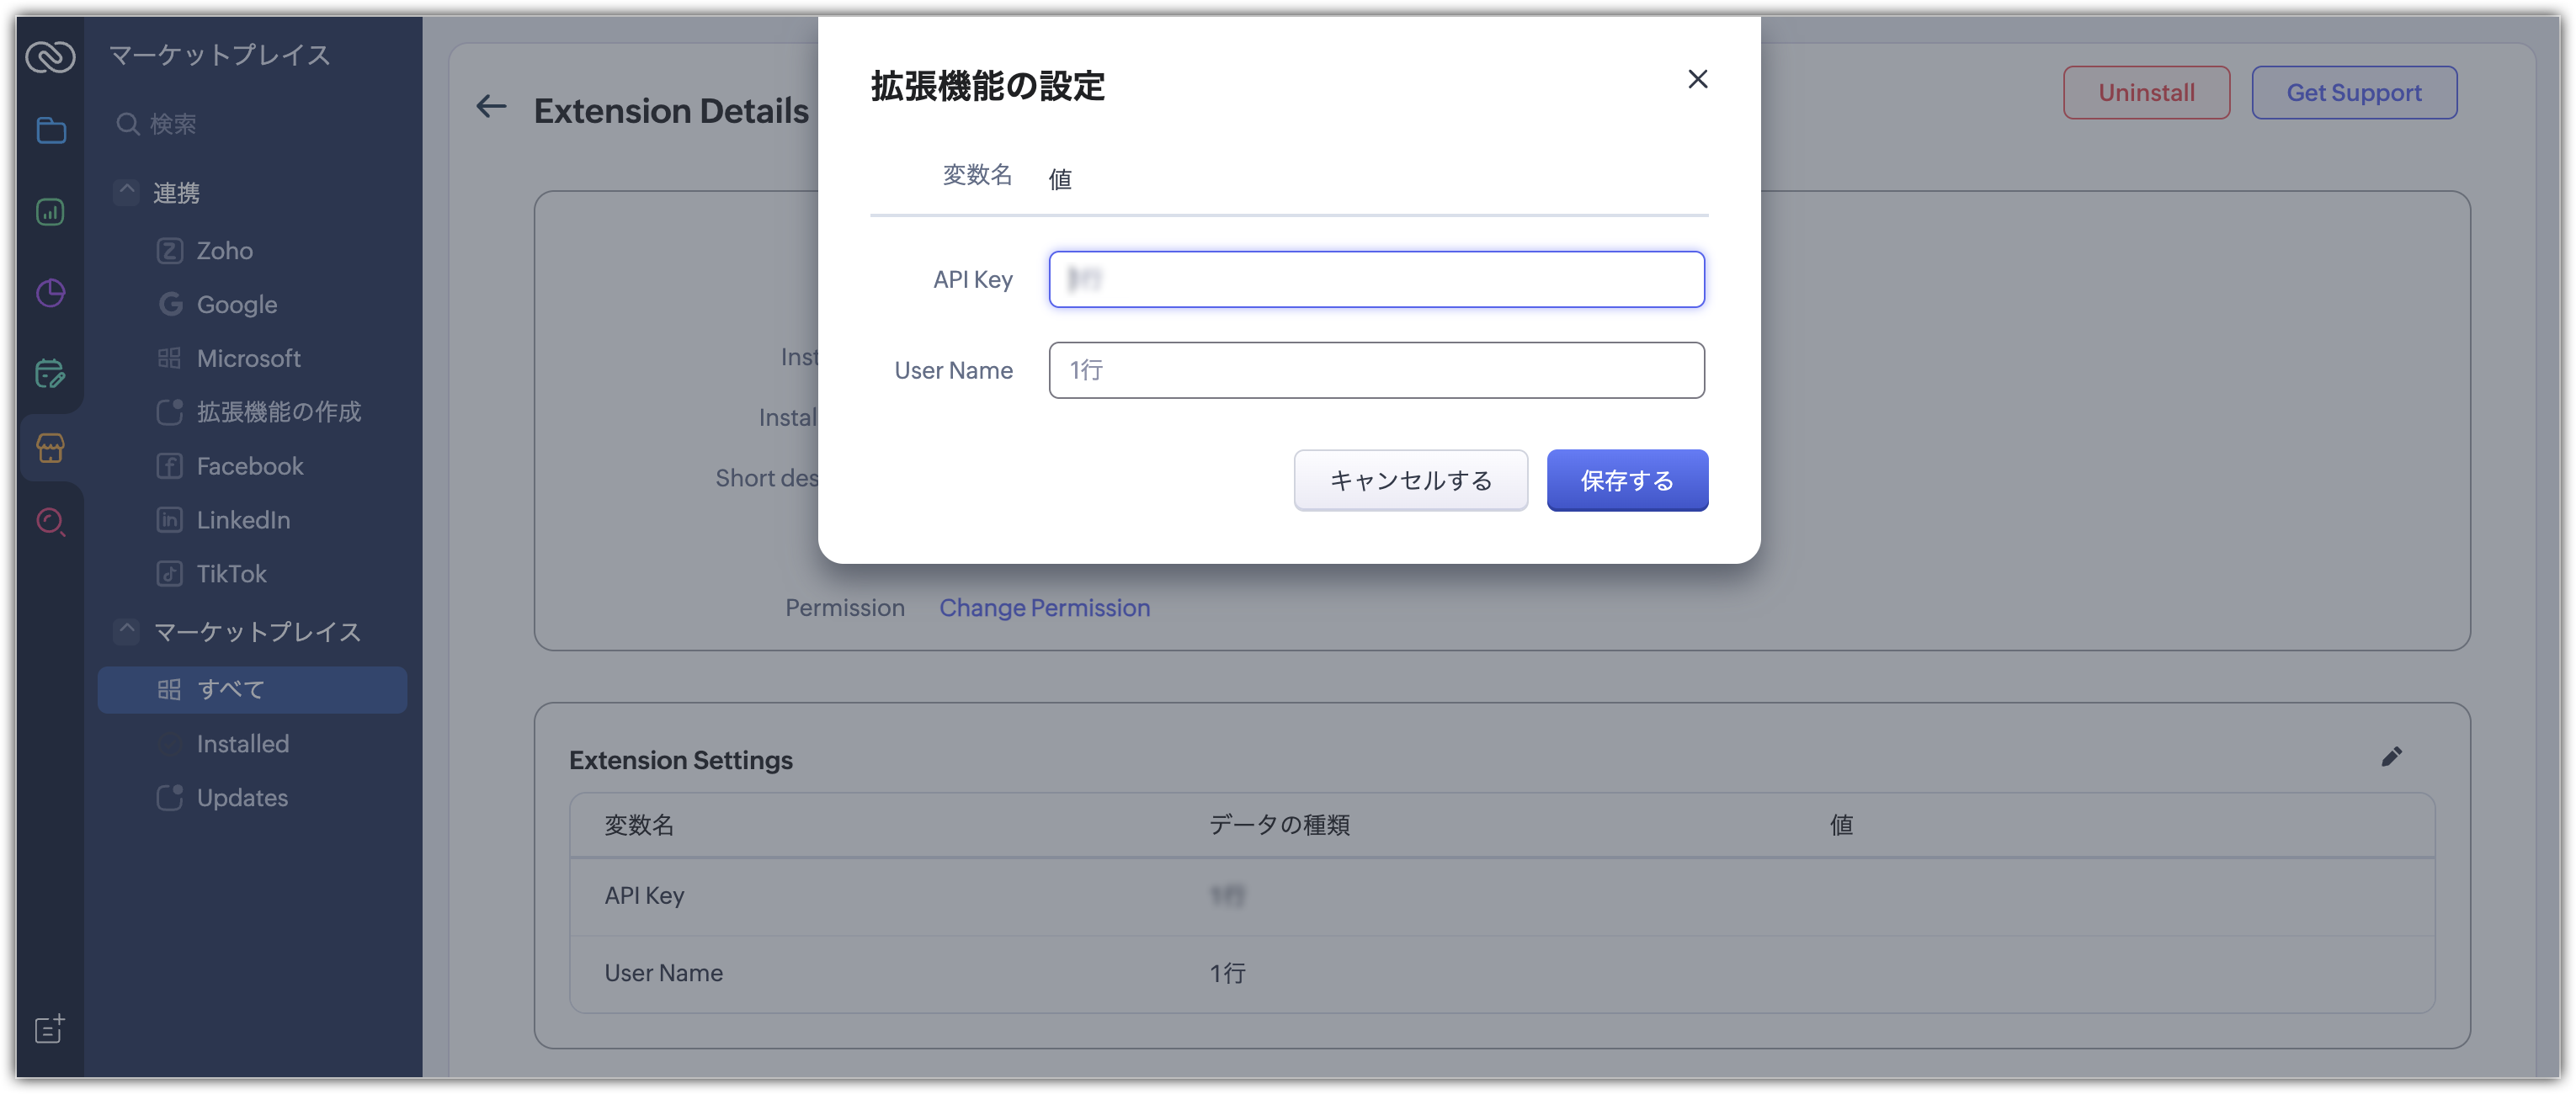Click the folder icon in left rail
This screenshot has width=2576, height=1094.
[51, 130]
